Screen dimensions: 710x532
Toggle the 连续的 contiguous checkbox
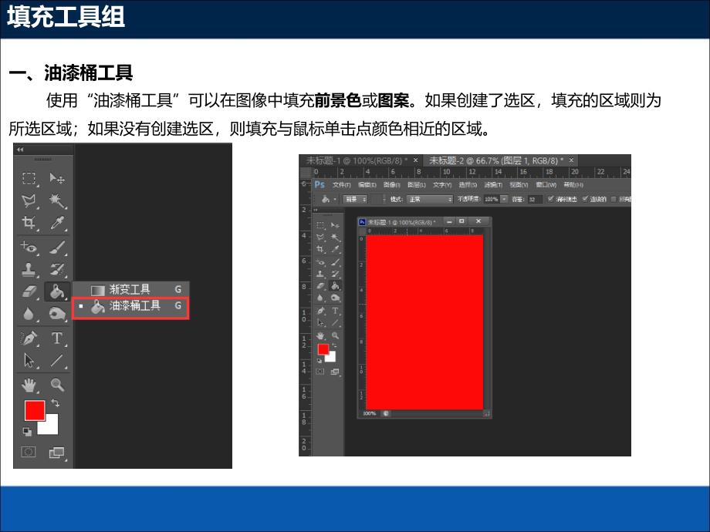pyautogui.click(x=584, y=199)
